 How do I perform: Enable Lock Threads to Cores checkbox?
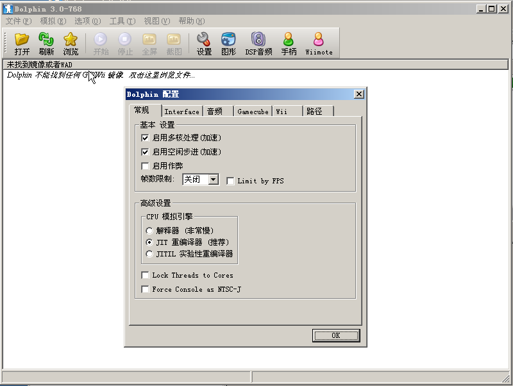coord(145,275)
